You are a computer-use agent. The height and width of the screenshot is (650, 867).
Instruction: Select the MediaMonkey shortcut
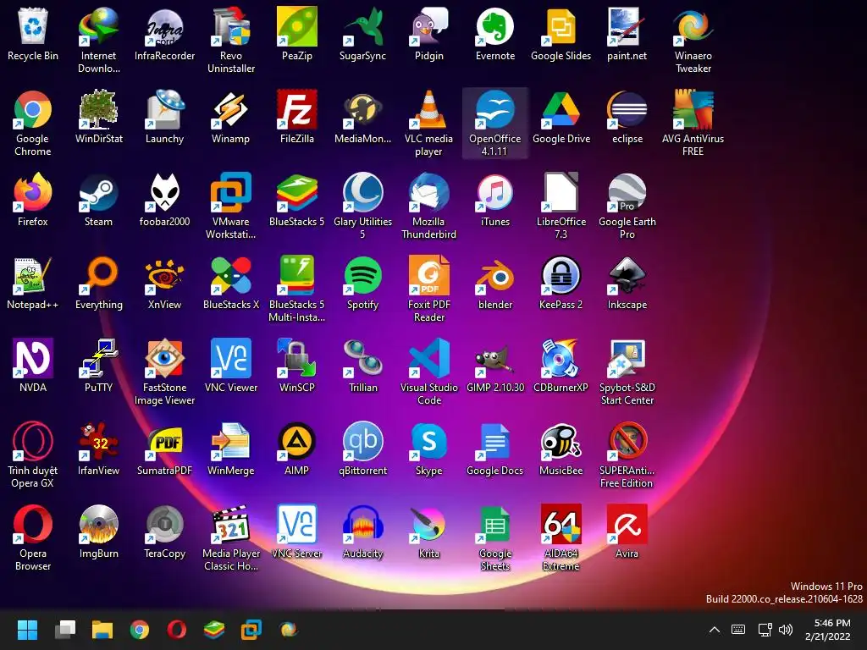click(x=362, y=111)
